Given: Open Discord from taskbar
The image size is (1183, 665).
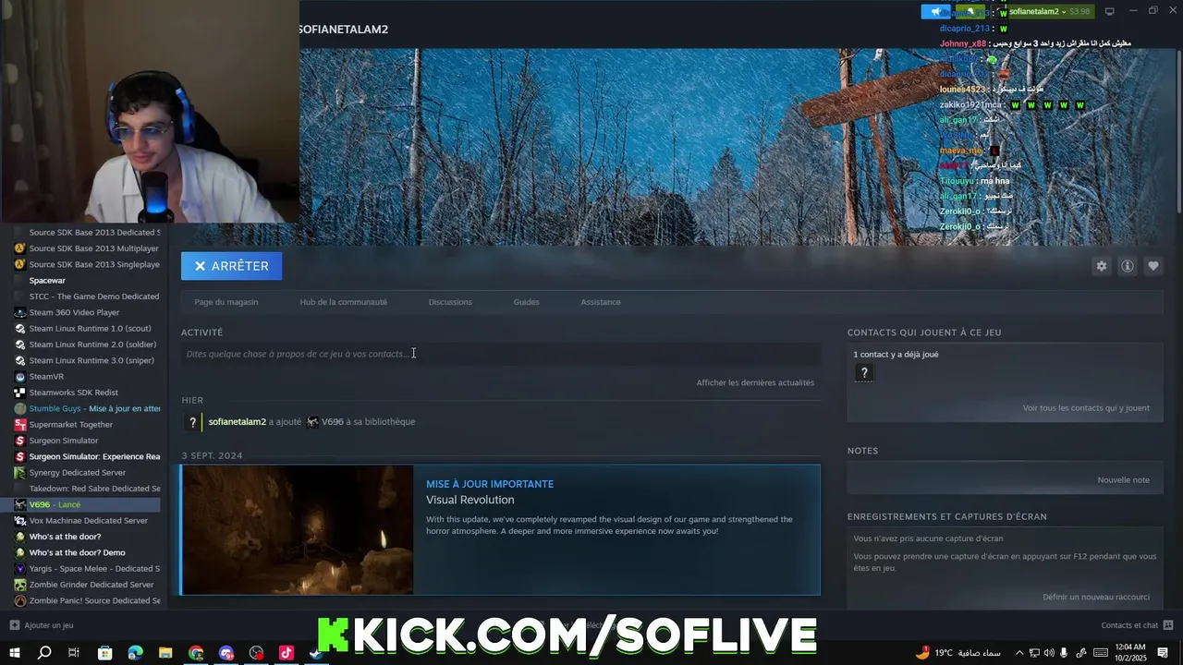Looking at the screenshot, I should coord(226,653).
